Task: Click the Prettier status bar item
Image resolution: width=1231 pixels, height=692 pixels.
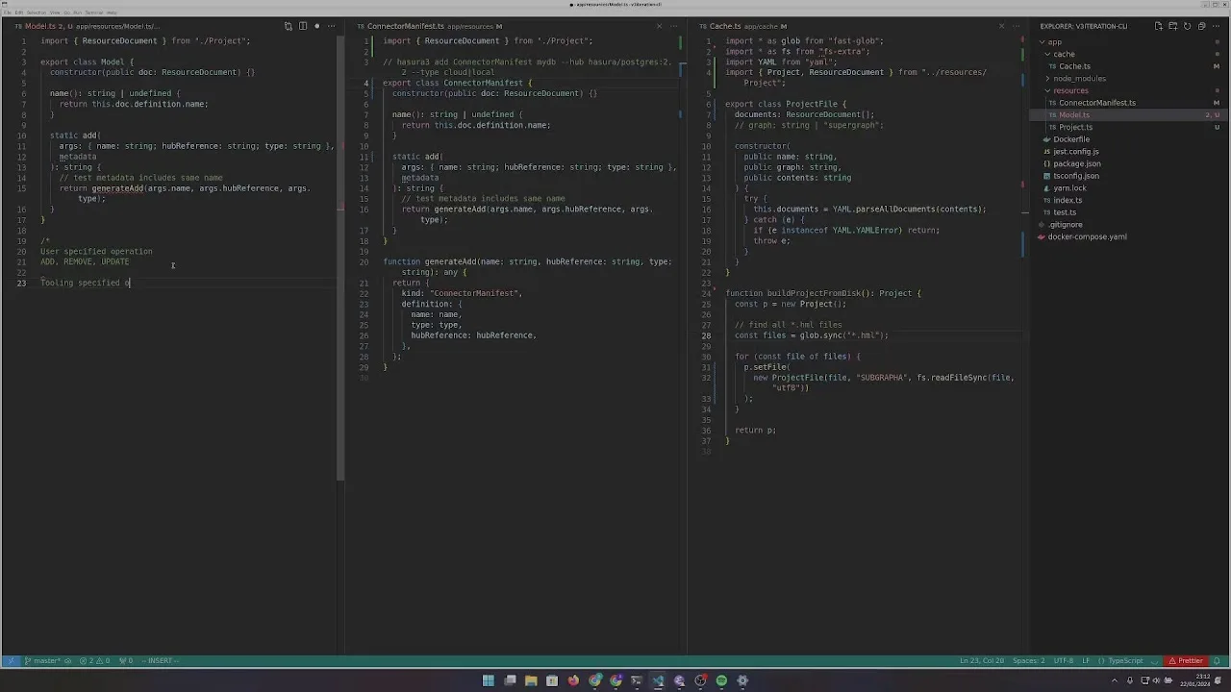Action: 1186,660
